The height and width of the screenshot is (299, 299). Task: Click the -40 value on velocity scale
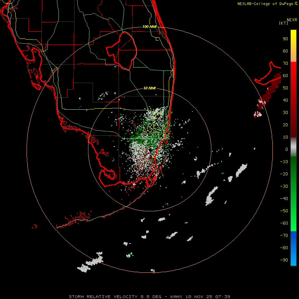click(284, 199)
